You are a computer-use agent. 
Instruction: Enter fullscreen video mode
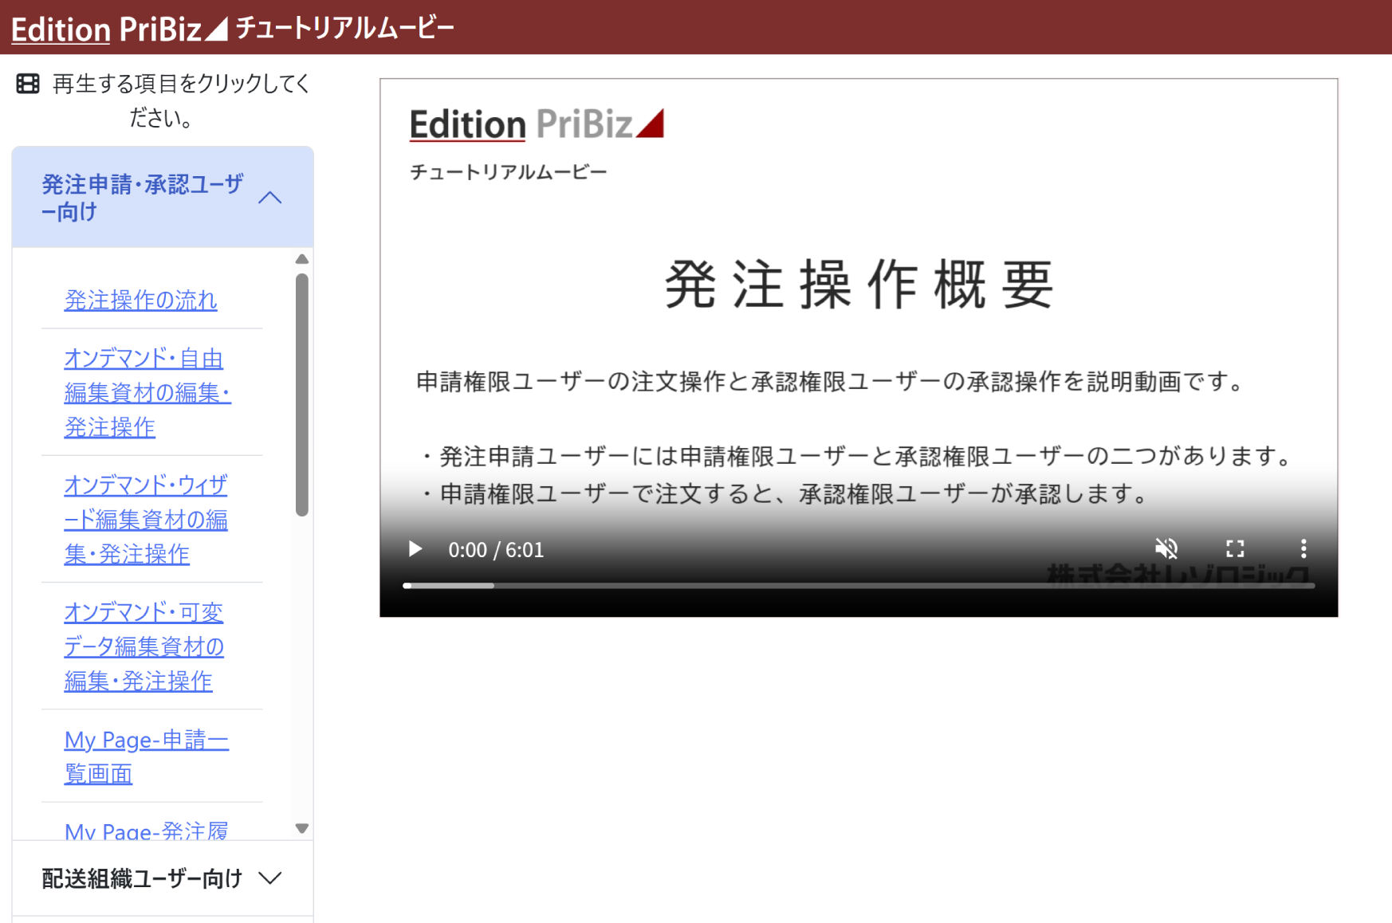pos(1235,549)
